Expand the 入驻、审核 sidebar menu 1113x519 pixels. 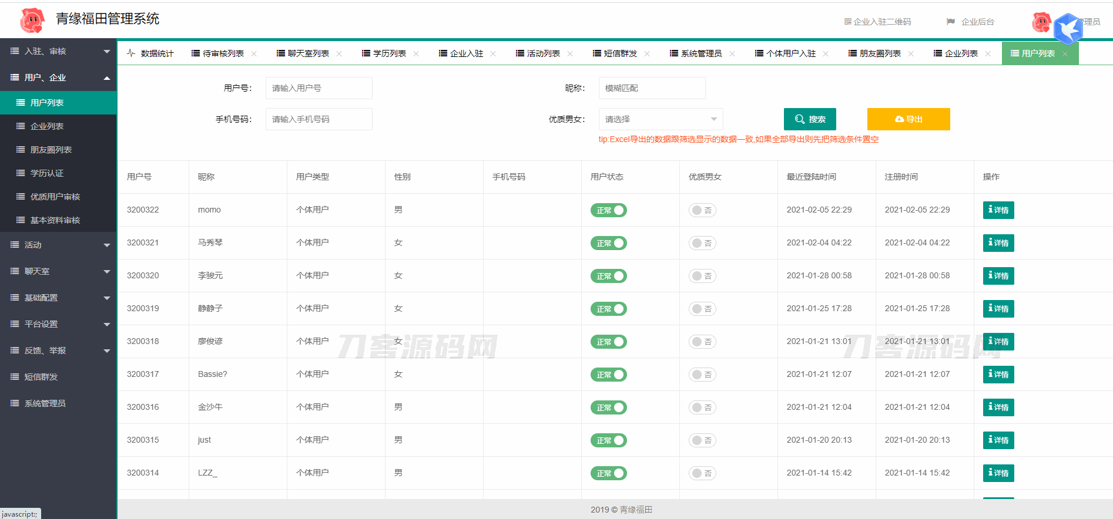click(x=58, y=52)
